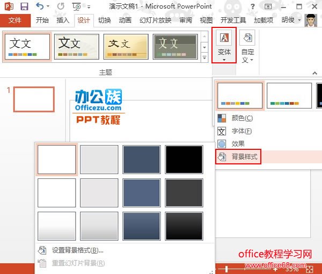The width and height of the screenshot is (322, 274).
Task: Switch to the 插入 tab
Action: click(x=63, y=20)
